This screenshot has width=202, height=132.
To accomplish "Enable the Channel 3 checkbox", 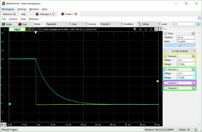I will 165,83.
